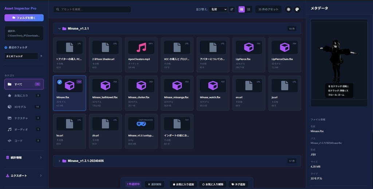Click the Minase.fbx cube icon

(70, 86)
